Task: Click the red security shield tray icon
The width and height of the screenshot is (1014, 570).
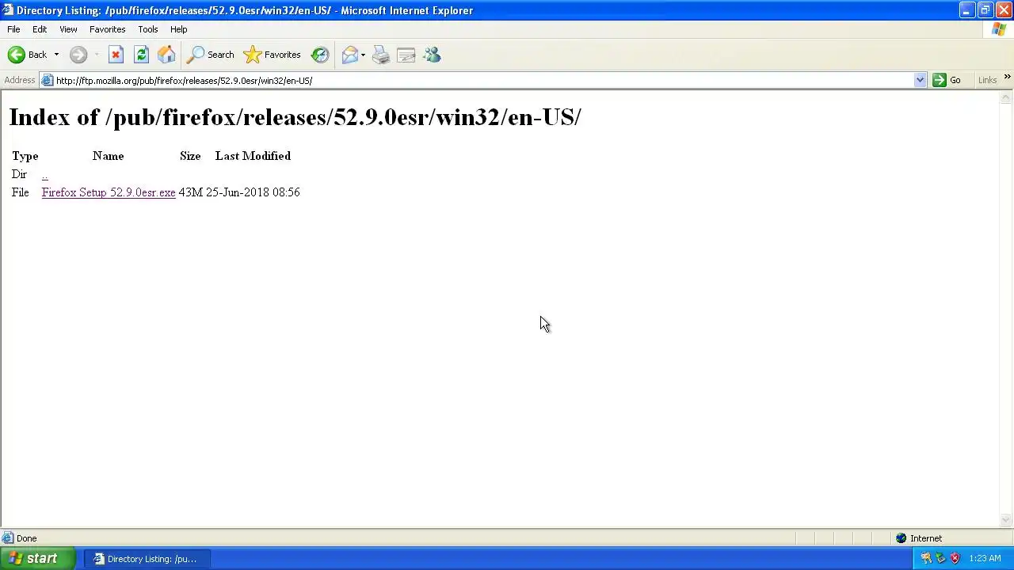Action: 955,558
